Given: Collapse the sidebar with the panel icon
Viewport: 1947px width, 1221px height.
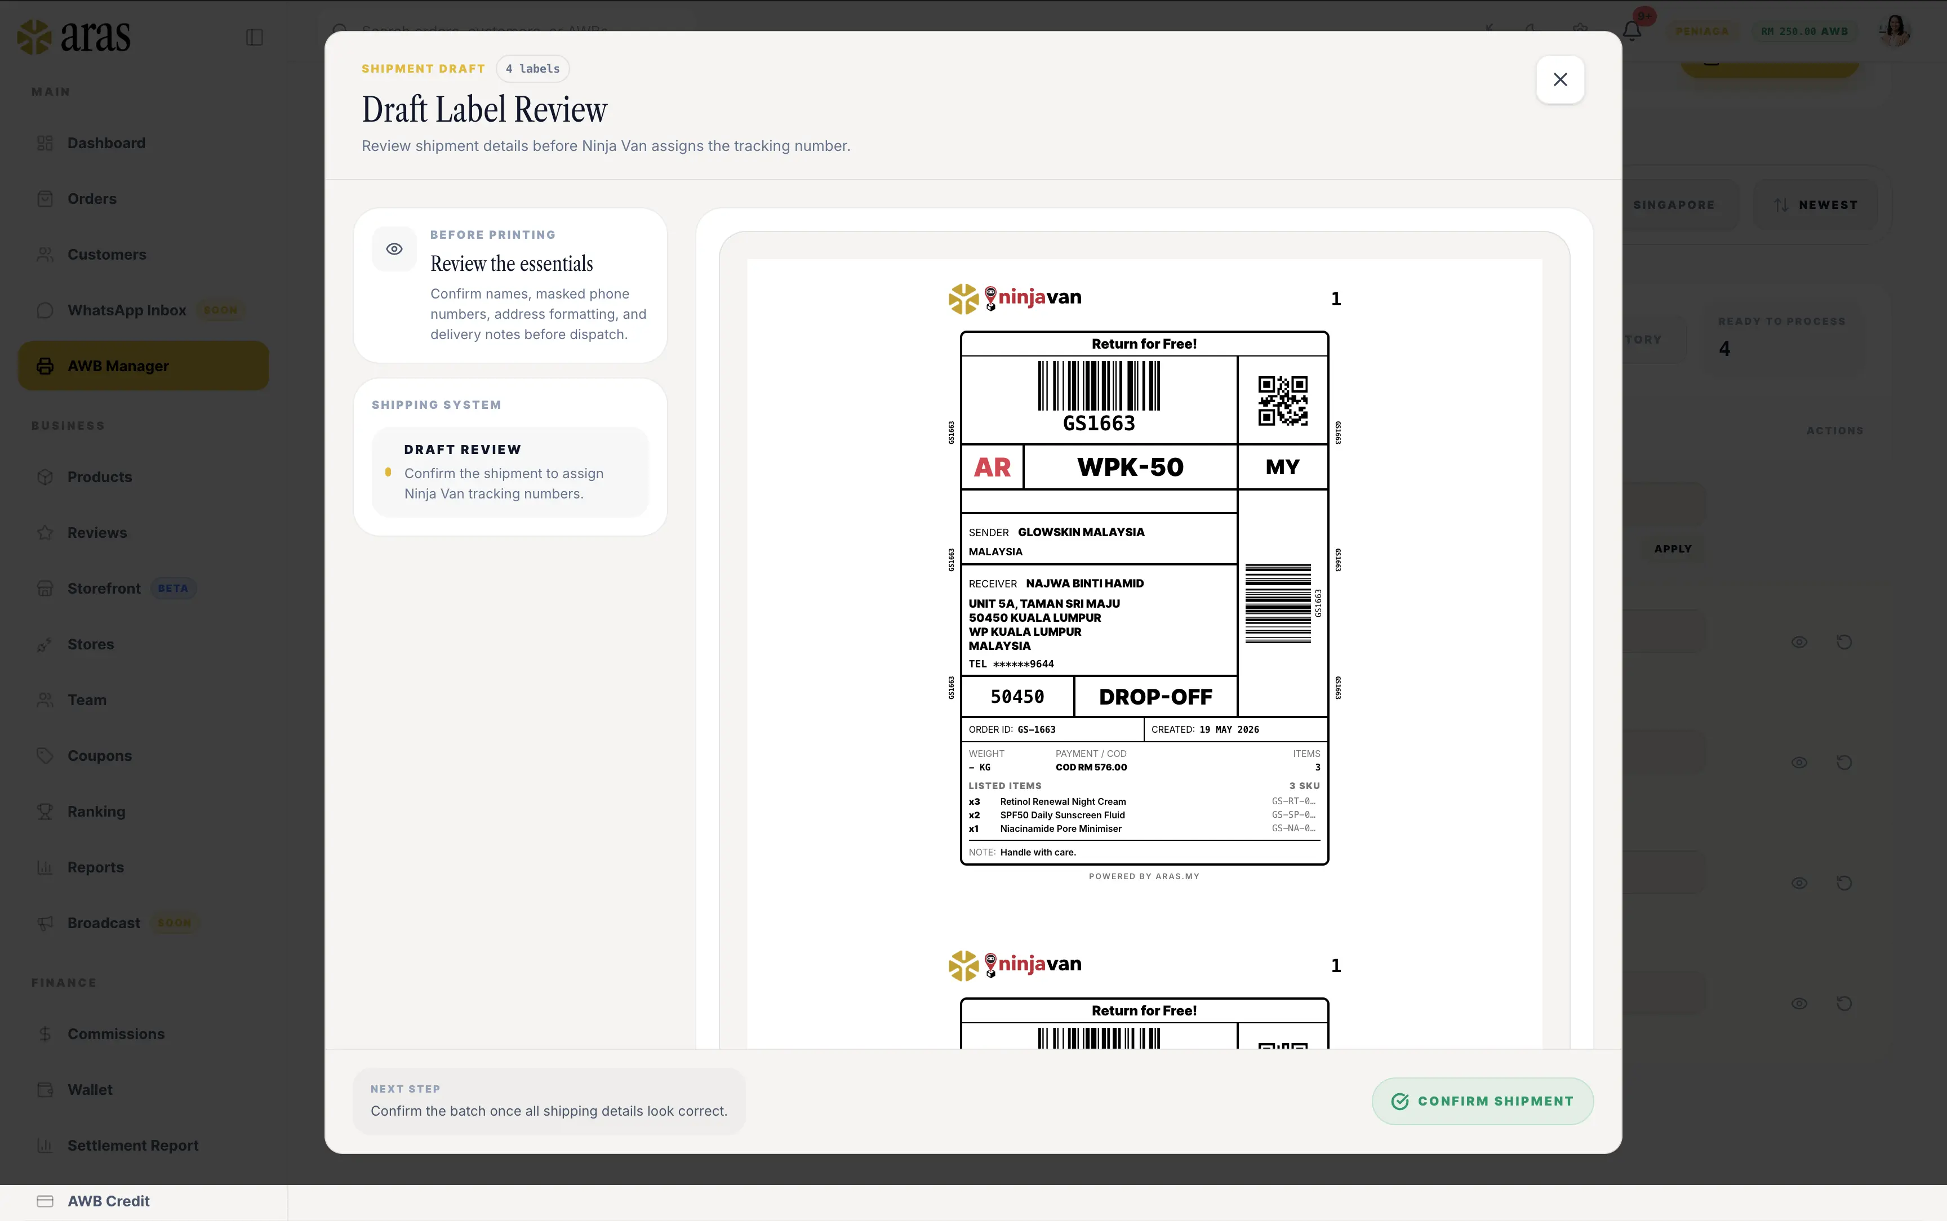Looking at the screenshot, I should click(255, 37).
